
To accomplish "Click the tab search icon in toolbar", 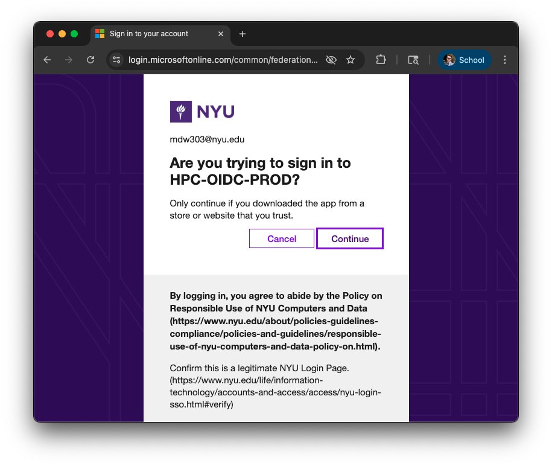I will 413,60.
